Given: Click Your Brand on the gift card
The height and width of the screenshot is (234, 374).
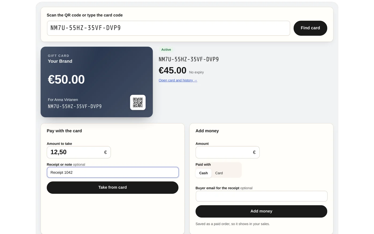Looking at the screenshot, I should (x=60, y=61).
